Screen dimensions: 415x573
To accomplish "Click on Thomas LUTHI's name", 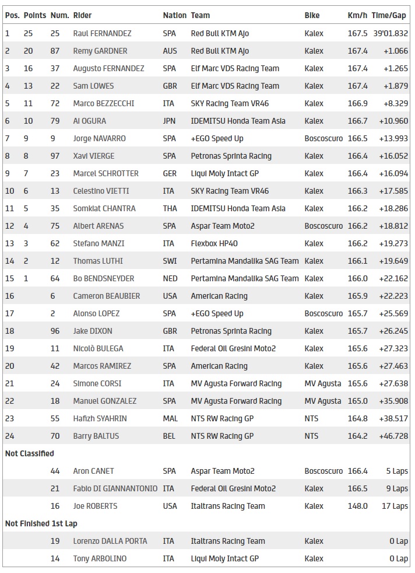I will [x=97, y=261].
